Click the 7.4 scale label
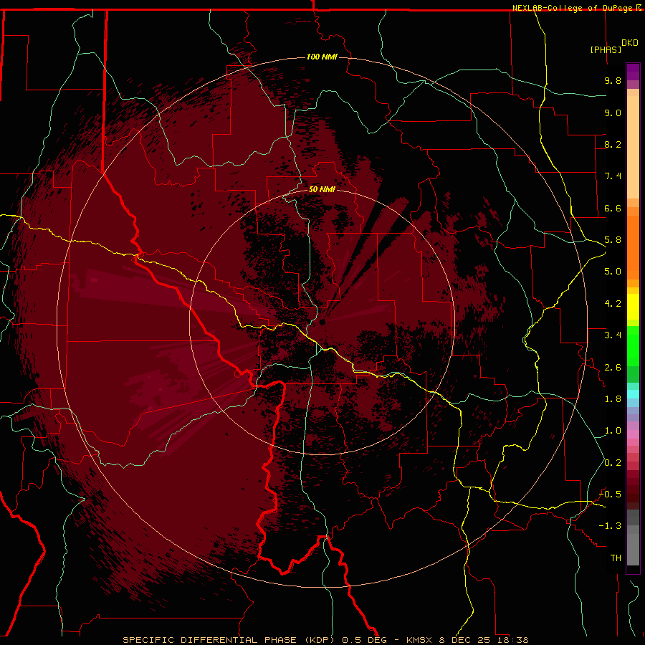Image resolution: width=645 pixels, height=645 pixels. point(613,176)
